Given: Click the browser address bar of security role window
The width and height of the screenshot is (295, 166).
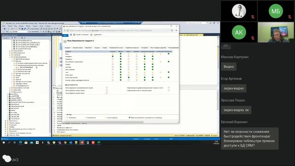Looking at the screenshot, I should pos(119,30).
